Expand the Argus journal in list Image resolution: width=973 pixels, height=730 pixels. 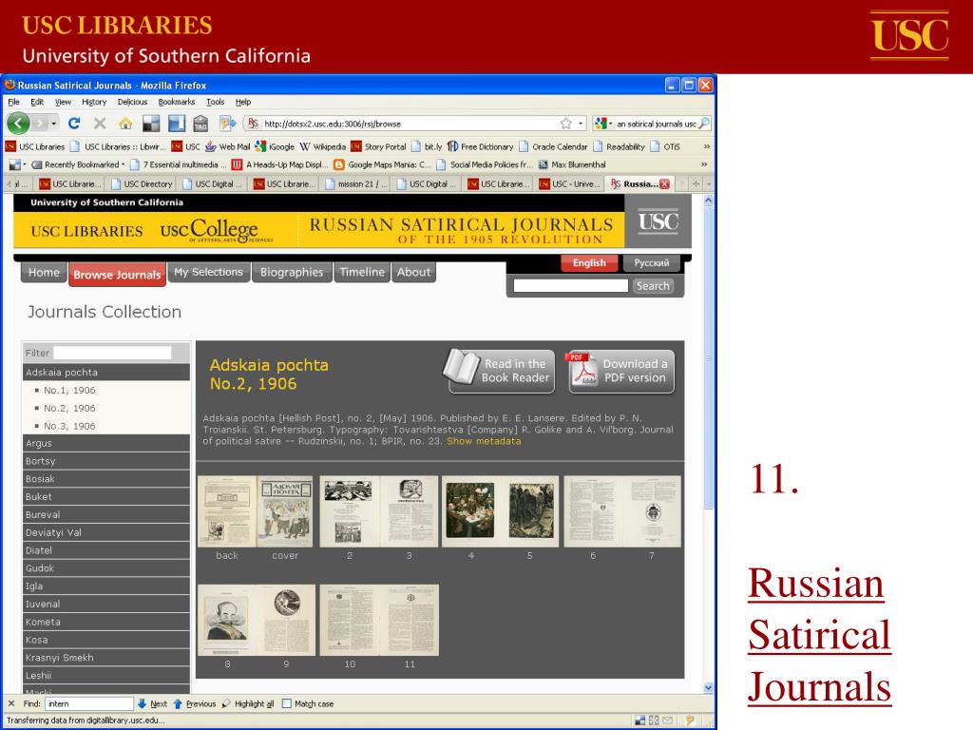coord(106,443)
